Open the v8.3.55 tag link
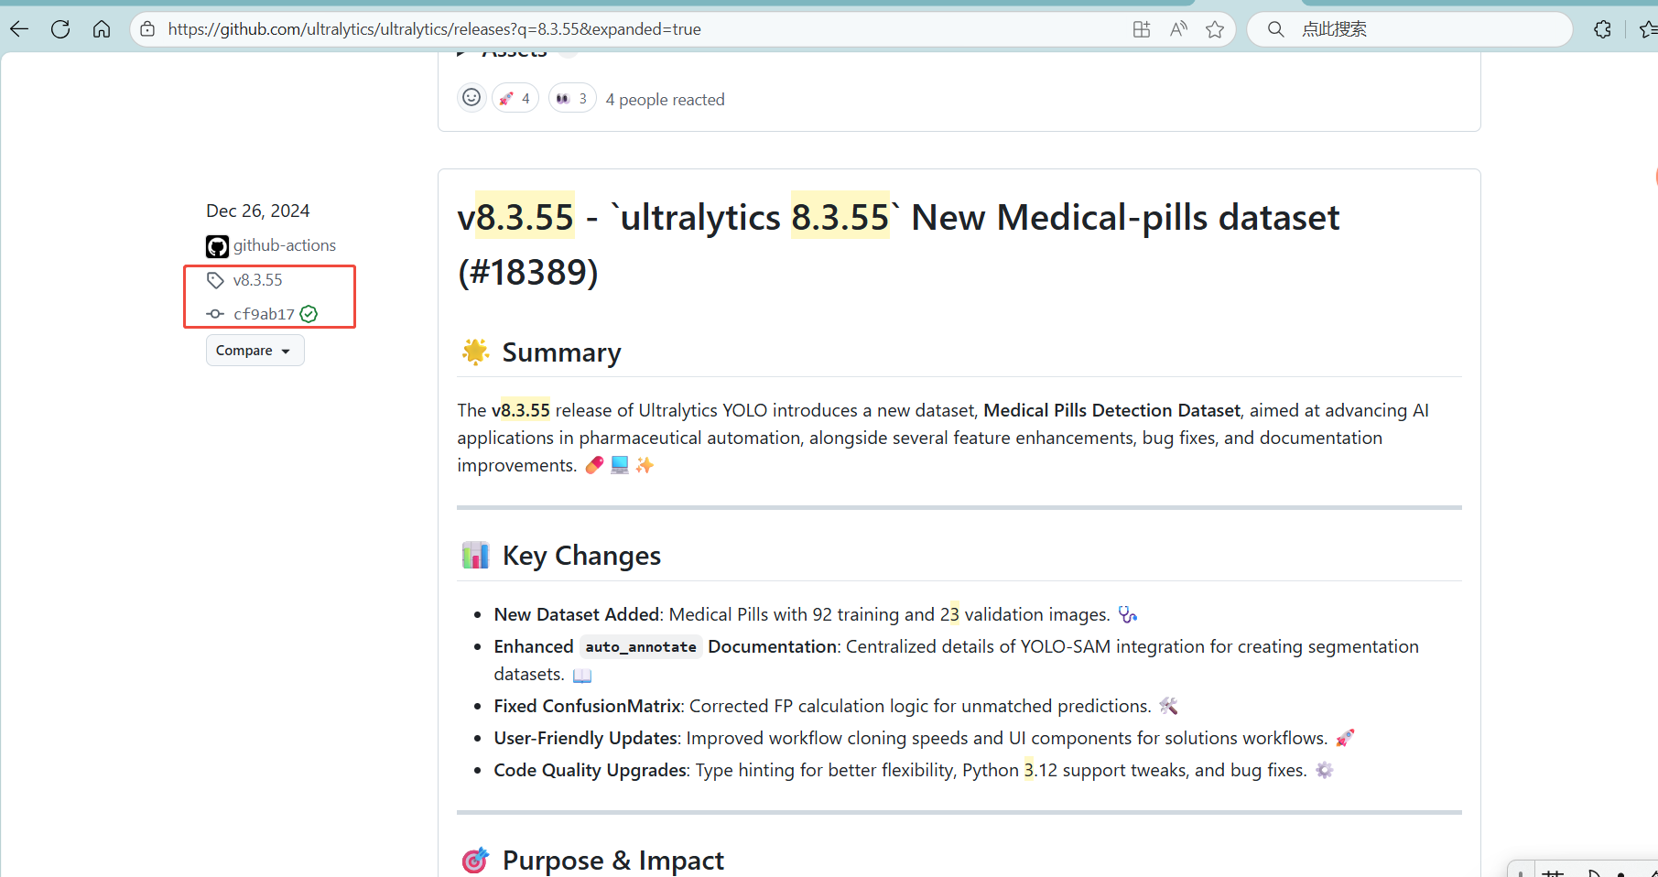This screenshot has height=877, width=1658. (x=258, y=280)
